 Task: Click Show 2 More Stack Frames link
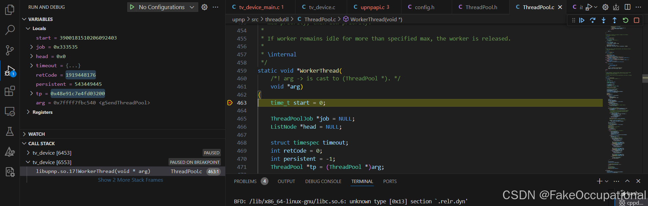click(130, 180)
